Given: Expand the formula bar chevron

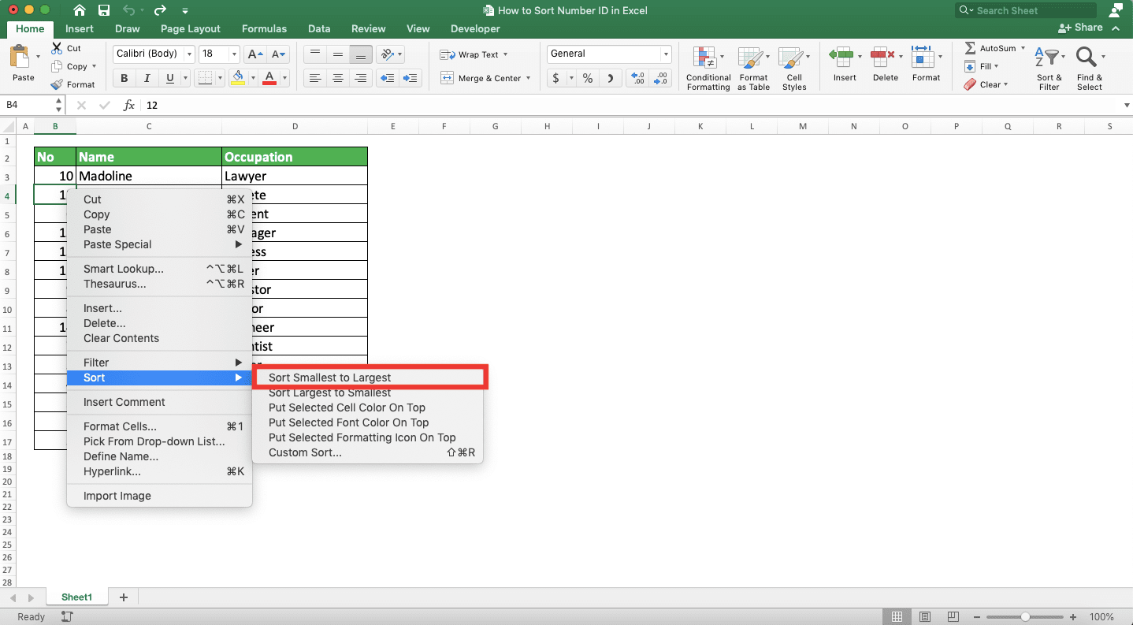Looking at the screenshot, I should (x=1125, y=105).
